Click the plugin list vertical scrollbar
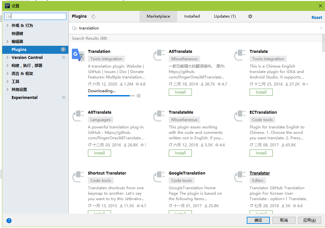 click(323, 43)
